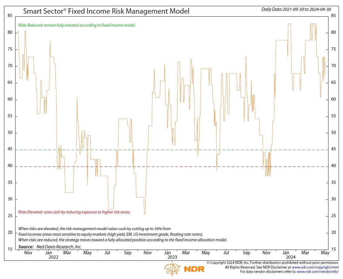Click the Nov label on the x-axis
The width and height of the screenshot is (343, 279).
point(28,253)
